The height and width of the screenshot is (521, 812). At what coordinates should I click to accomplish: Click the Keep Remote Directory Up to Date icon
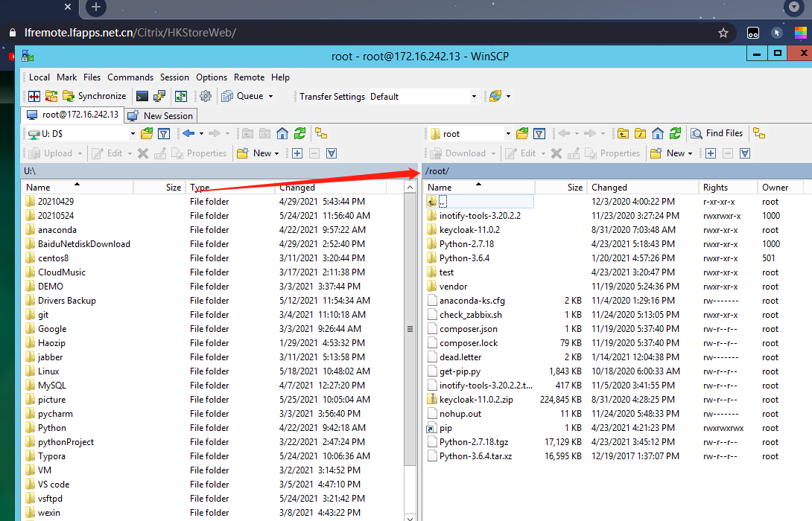[181, 96]
